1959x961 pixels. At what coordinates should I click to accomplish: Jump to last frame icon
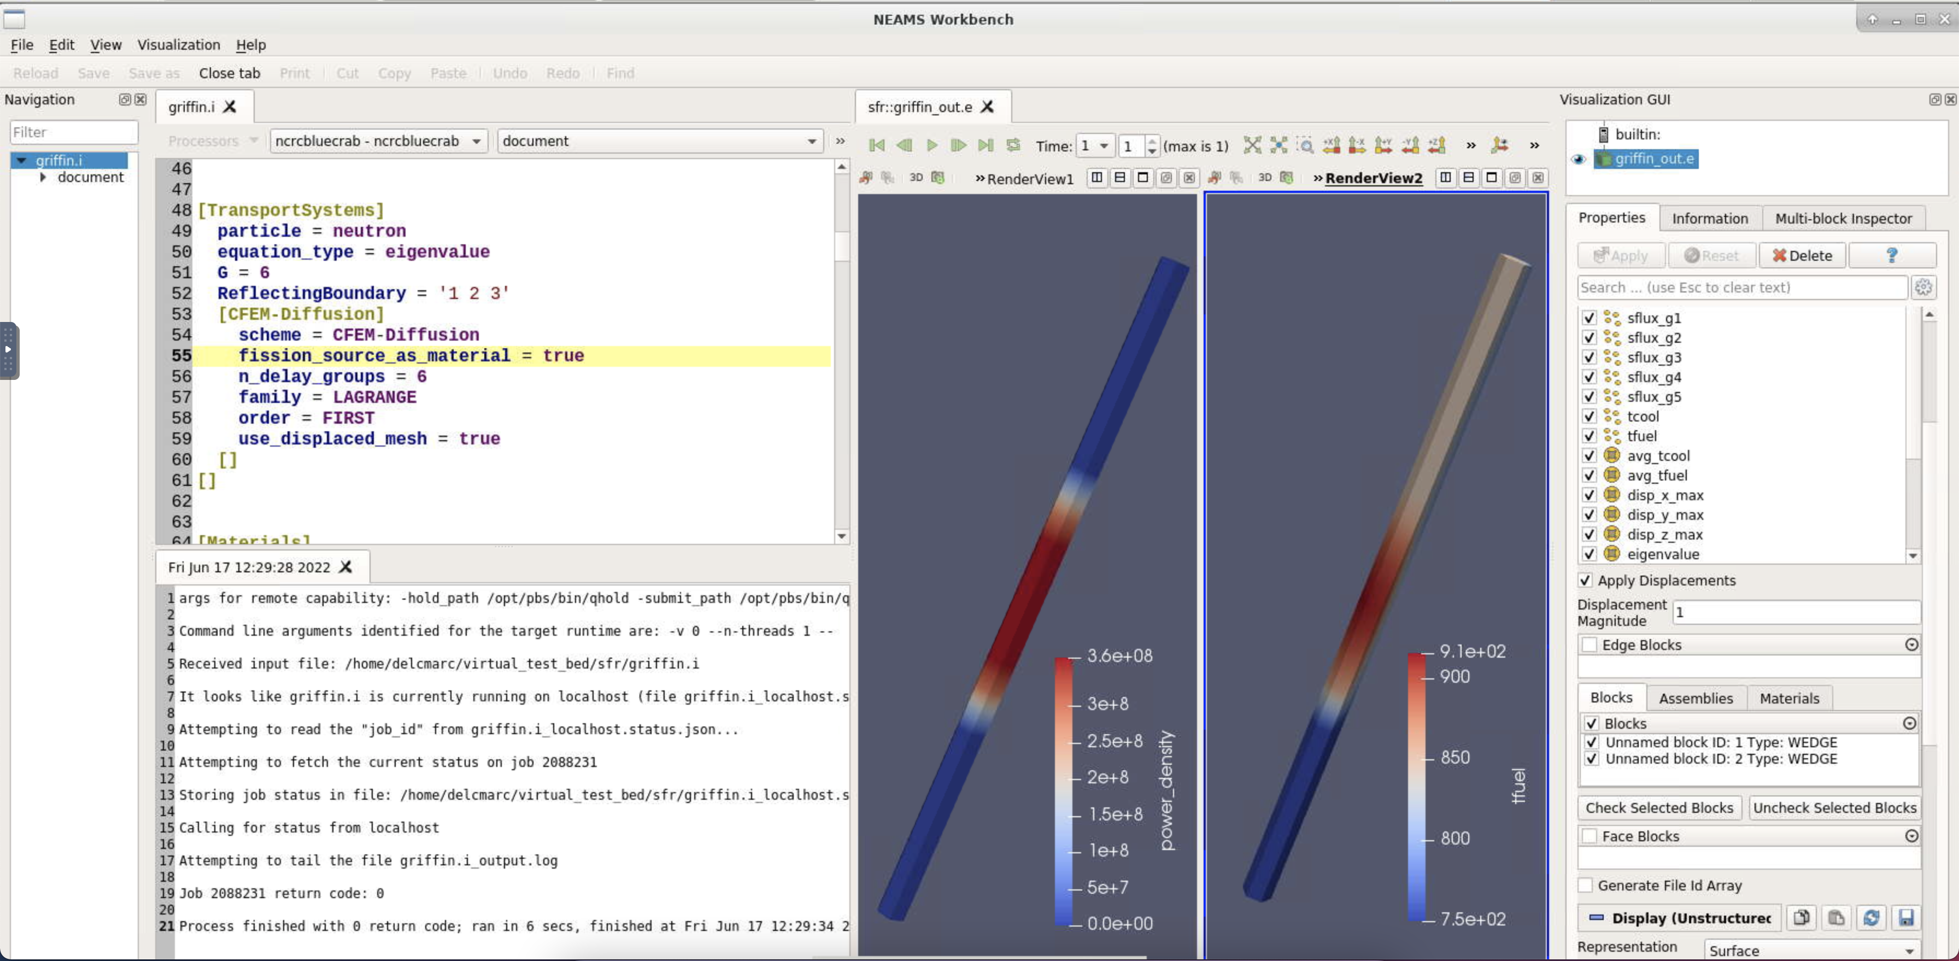click(x=986, y=145)
